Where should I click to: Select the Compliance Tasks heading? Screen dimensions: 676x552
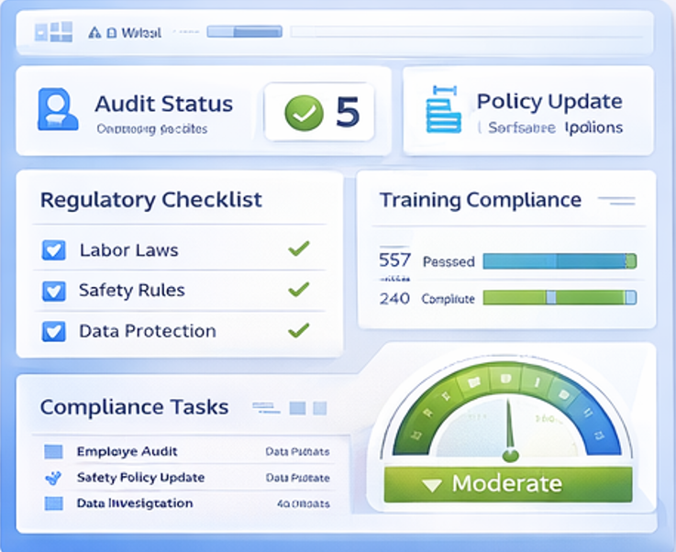(134, 407)
